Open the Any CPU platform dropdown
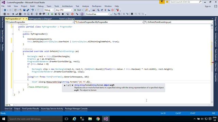The width and height of the screenshot is (218, 122). point(64,10)
